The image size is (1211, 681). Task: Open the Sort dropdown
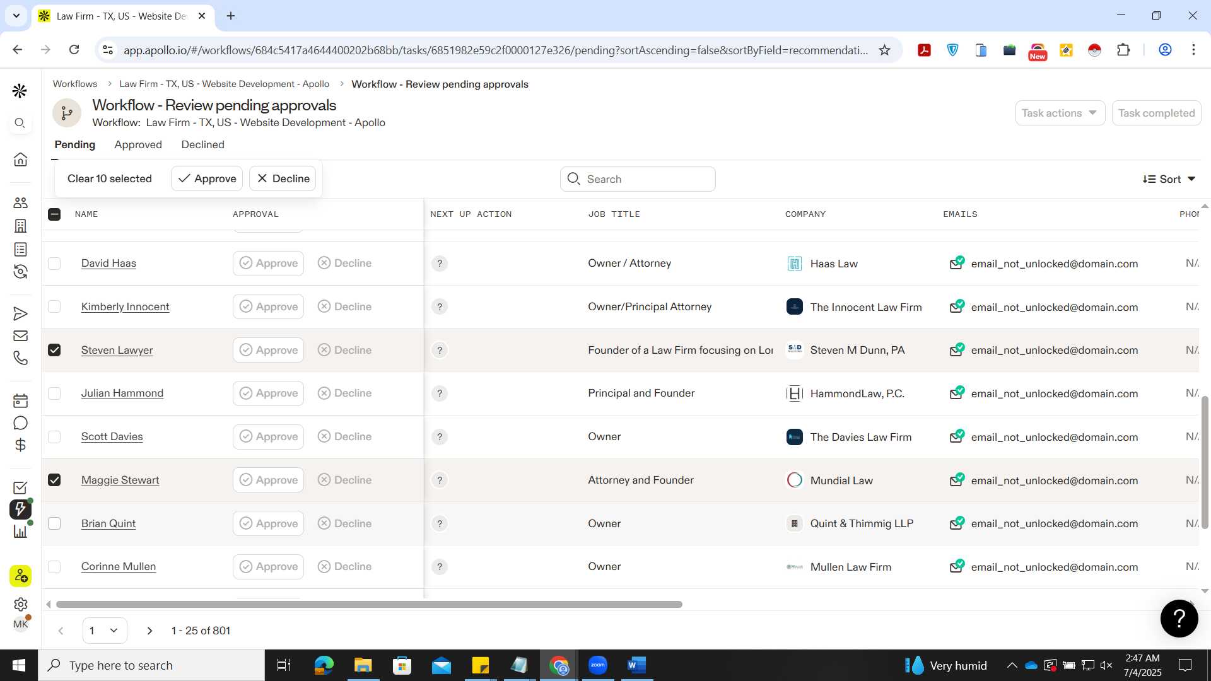(1169, 179)
